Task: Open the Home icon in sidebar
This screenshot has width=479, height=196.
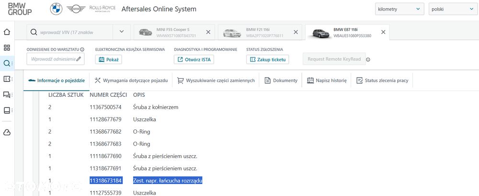Action: click(x=7, y=32)
